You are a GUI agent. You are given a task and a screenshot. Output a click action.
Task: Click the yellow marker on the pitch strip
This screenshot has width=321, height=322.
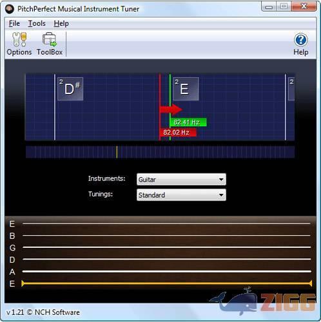[117, 152]
